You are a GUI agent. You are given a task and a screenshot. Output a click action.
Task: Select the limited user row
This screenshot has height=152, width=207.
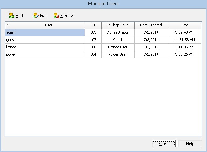(x=45, y=47)
